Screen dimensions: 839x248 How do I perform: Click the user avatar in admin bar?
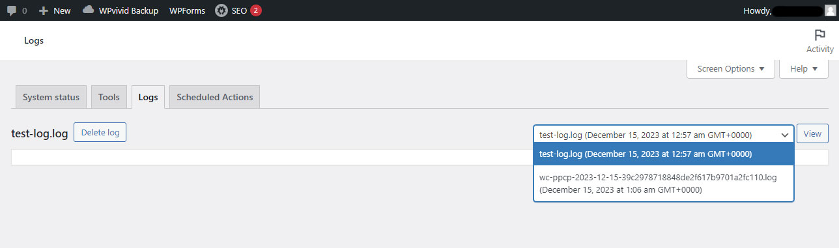(829, 10)
